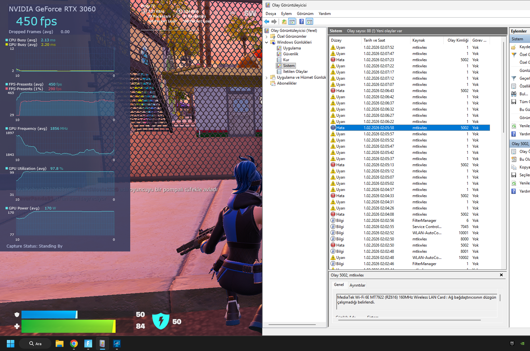
Task: Click the log Özellikler properties icon
Action: click(514, 86)
